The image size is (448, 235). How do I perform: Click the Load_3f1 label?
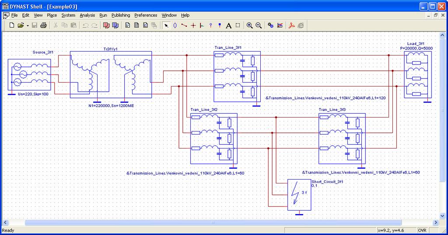416,44
